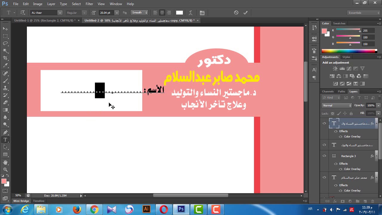Image resolution: width=382 pixels, height=215 pixels.
Task: Toggle text orientation icon
Action: pyautogui.click(x=23, y=13)
